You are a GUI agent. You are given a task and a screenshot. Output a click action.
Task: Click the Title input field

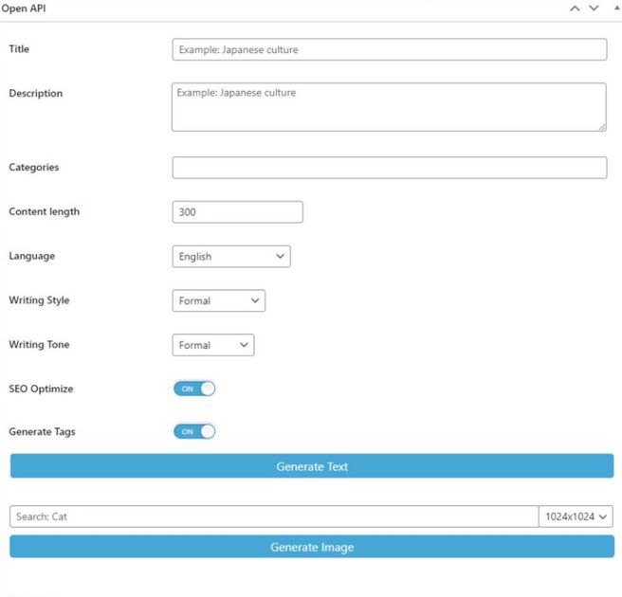click(x=389, y=49)
